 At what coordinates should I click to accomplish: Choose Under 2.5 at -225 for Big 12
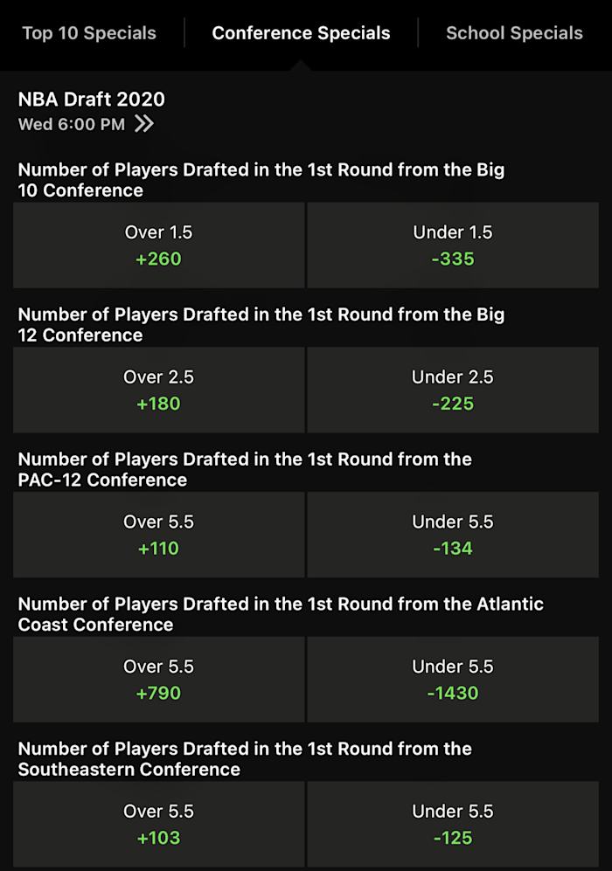click(x=452, y=390)
